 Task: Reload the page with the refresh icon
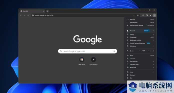tap(28, 15)
